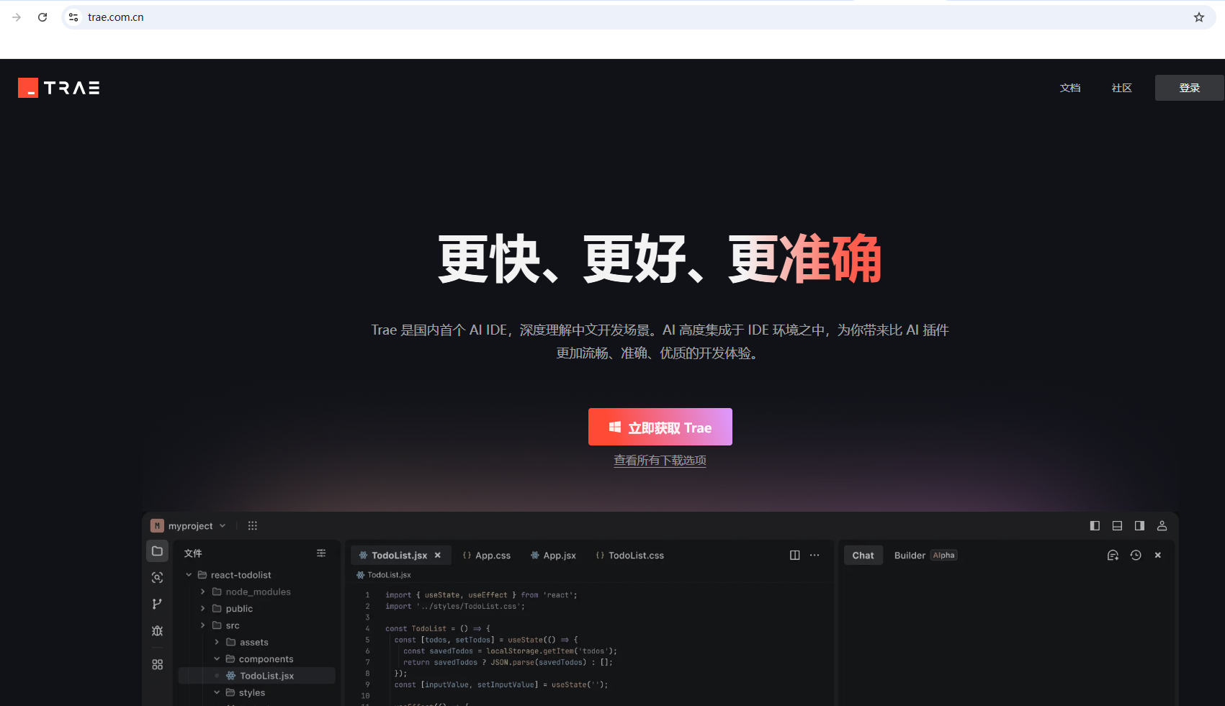The image size is (1225, 706).
Task: Toggle the bottom panel layout
Action: 1117,526
